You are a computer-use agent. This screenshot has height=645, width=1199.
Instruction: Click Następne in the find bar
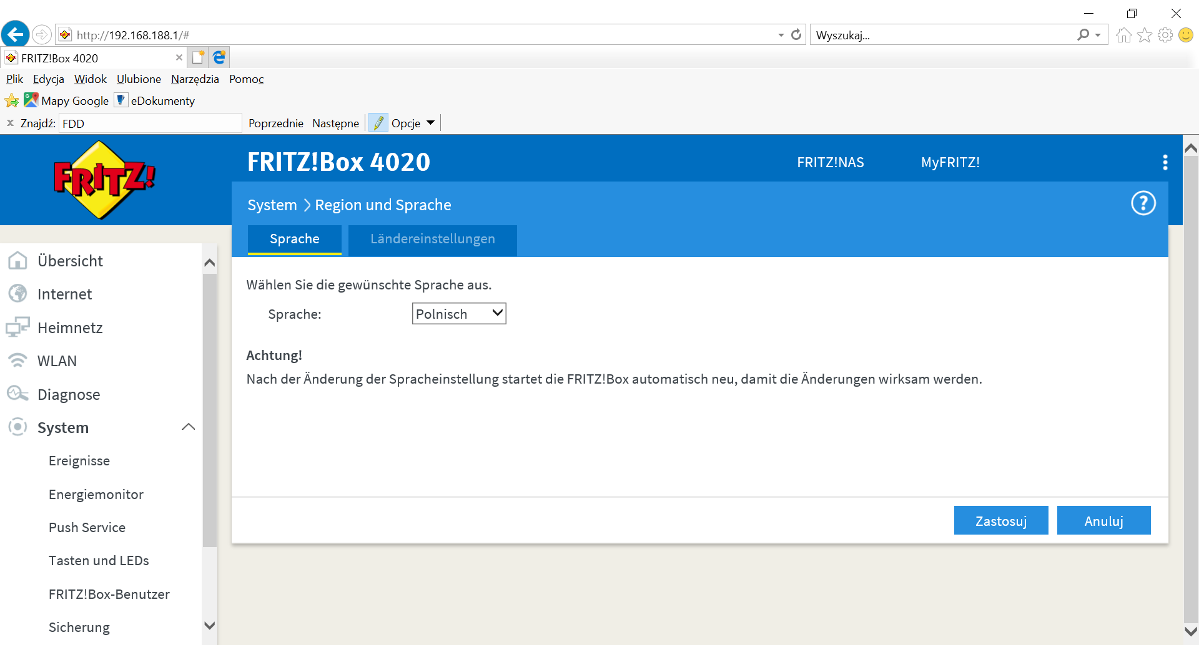[x=336, y=123]
